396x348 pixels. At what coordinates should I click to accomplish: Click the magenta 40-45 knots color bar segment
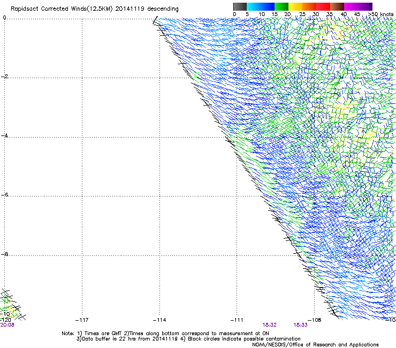tap(351, 6)
